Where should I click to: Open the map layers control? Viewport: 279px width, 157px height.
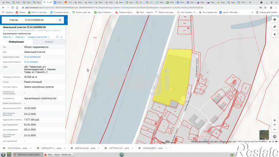click(274, 20)
